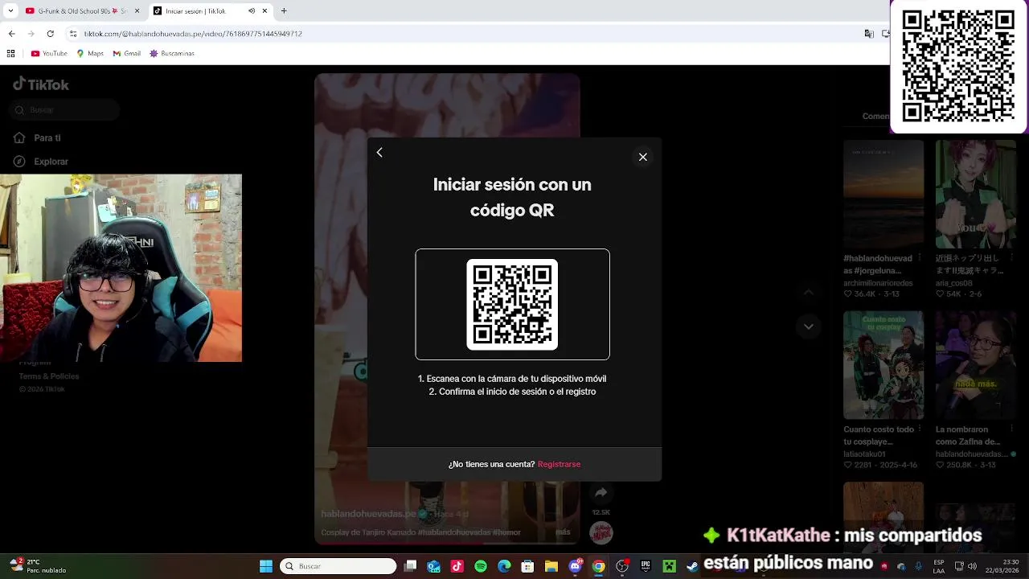Open Terms & Policies link

click(x=49, y=376)
